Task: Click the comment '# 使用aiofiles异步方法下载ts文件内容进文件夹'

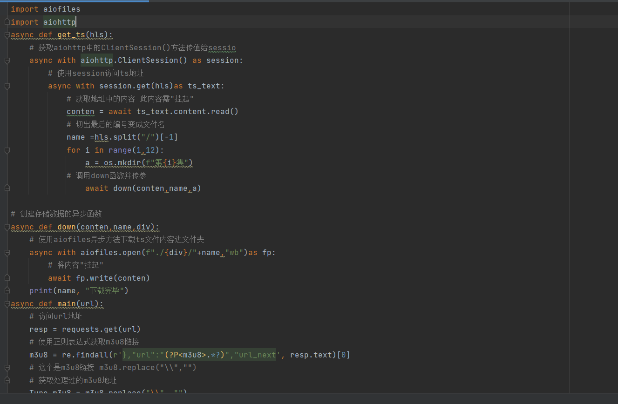Action: tap(117, 240)
